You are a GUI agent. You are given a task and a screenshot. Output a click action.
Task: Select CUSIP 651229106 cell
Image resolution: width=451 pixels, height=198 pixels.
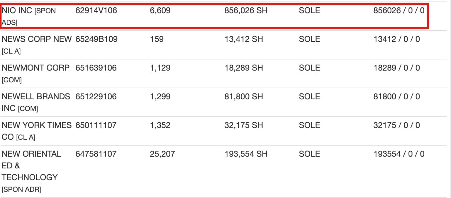coord(96,97)
